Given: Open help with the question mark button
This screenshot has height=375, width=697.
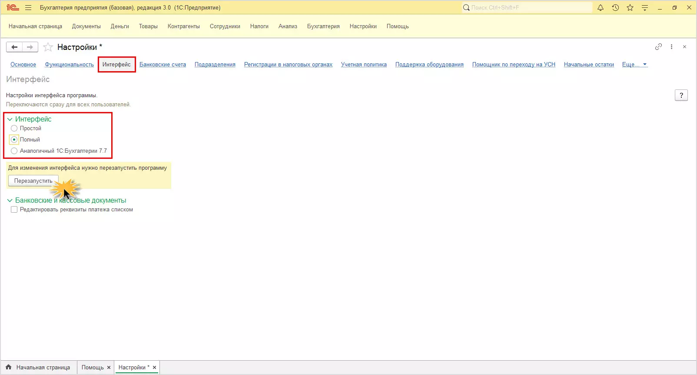Looking at the screenshot, I should 681,95.
